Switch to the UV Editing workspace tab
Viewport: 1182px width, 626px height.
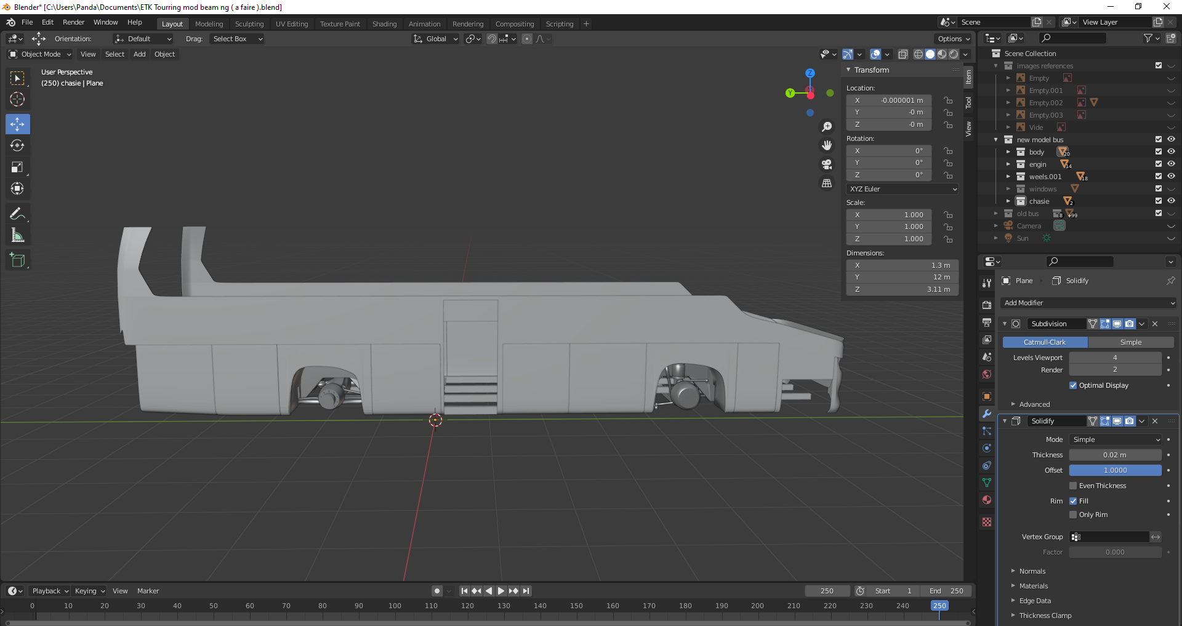pos(292,24)
